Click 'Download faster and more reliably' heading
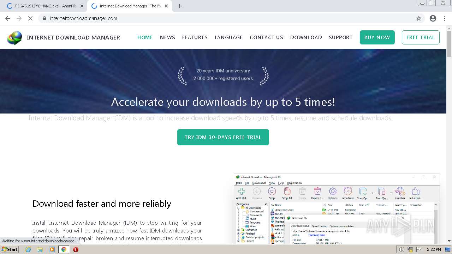 click(102, 204)
